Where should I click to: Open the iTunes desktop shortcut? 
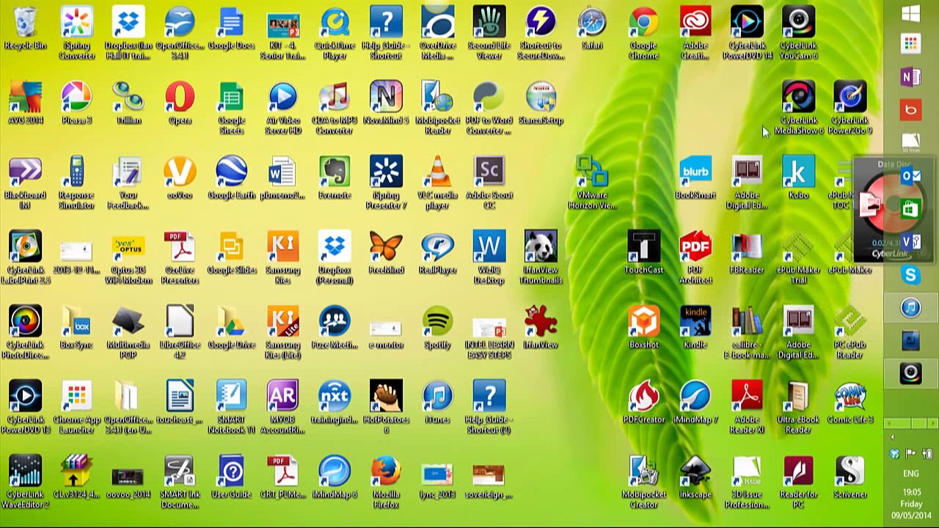(x=438, y=396)
